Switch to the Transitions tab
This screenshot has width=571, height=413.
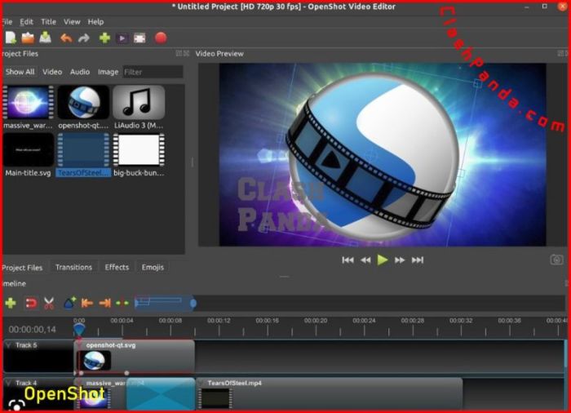[x=73, y=267]
